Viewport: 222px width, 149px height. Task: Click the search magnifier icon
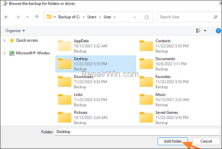(215, 17)
